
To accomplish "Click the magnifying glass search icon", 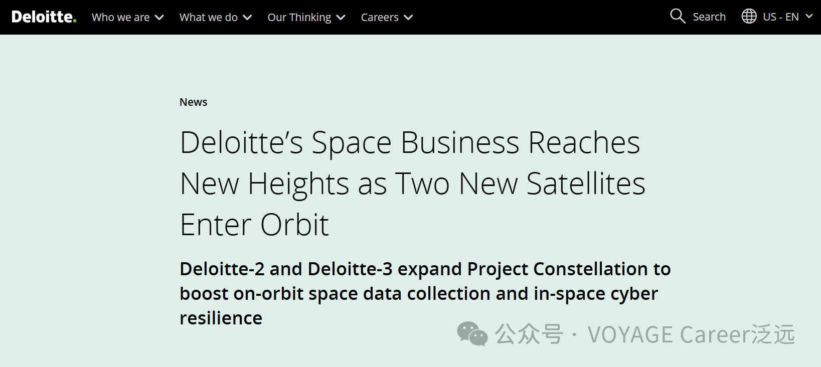I will (x=678, y=17).
